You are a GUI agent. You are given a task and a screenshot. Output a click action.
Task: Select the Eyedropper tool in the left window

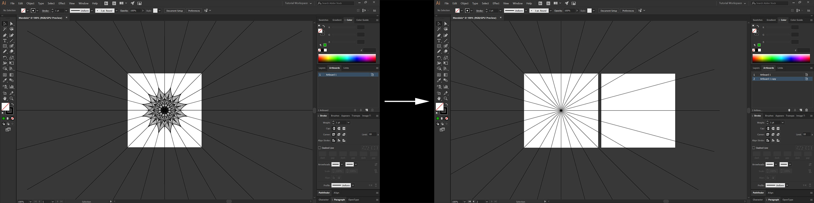click(5, 80)
